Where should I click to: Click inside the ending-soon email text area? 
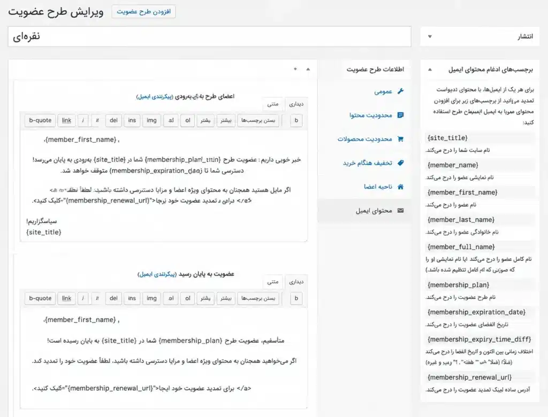point(164,186)
